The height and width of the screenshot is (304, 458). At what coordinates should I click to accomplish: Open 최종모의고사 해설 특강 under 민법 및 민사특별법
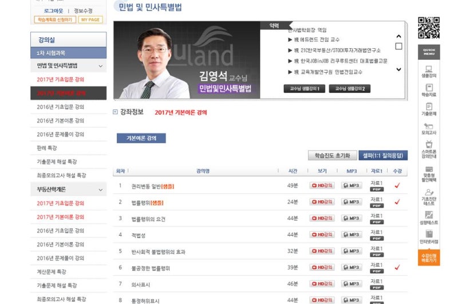click(x=61, y=176)
